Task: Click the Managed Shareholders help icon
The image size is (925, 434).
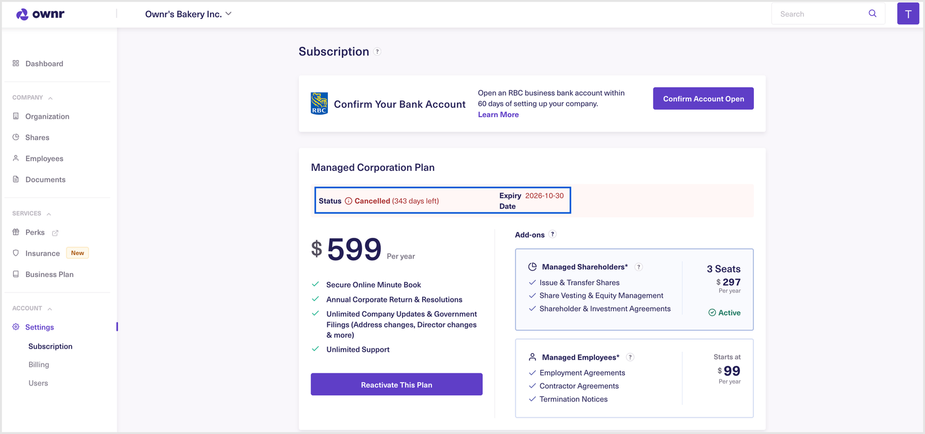Action: pos(639,267)
